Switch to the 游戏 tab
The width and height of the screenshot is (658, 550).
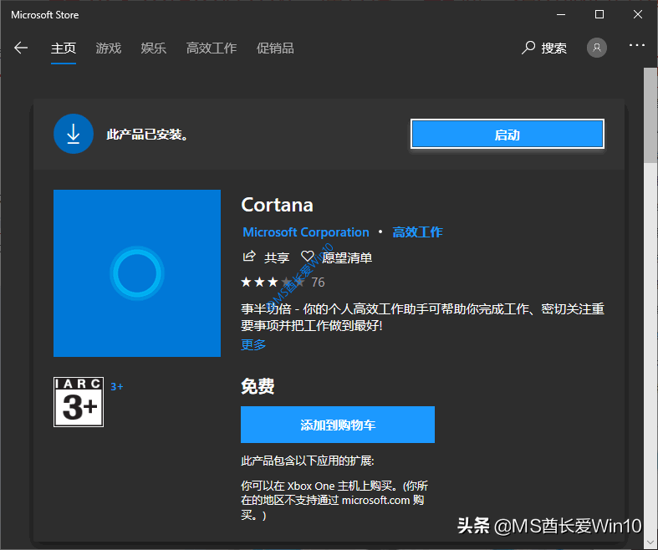coord(108,48)
